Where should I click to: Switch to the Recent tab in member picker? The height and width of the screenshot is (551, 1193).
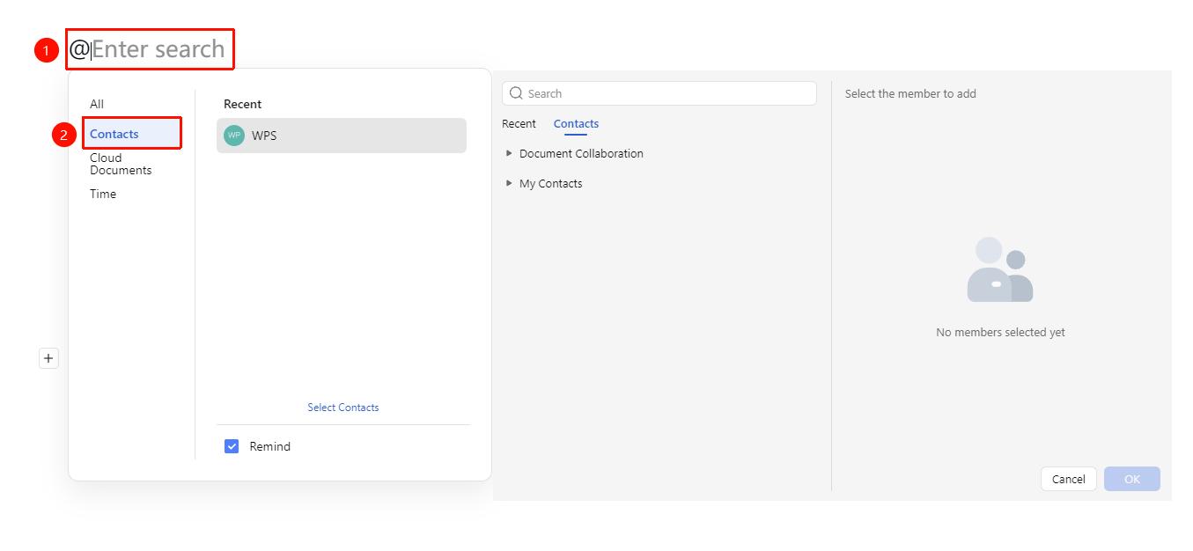tap(519, 124)
